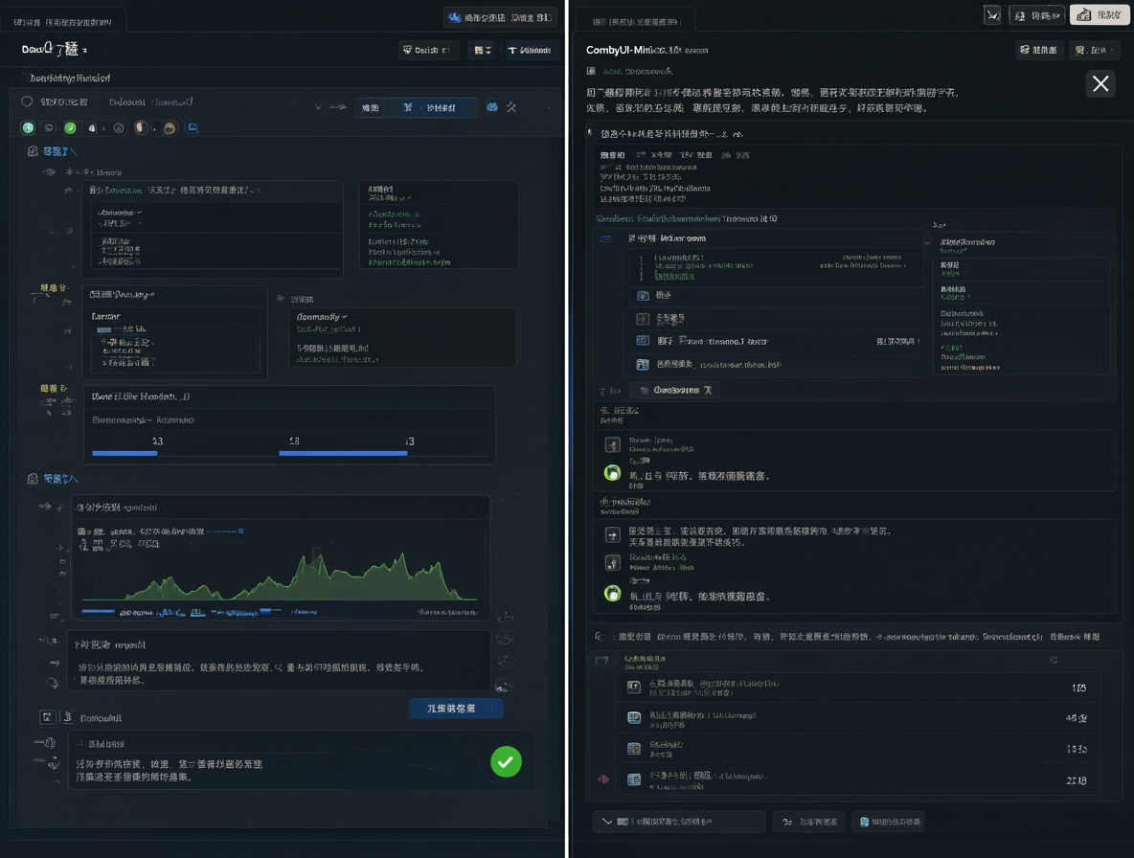The height and width of the screenshot is (858, 1134).
Task: Click the green folder icon above right table
Action: 601,660
